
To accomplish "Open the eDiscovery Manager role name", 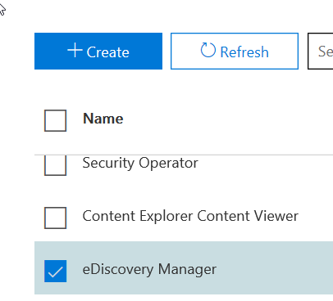I will coord(149,269).
